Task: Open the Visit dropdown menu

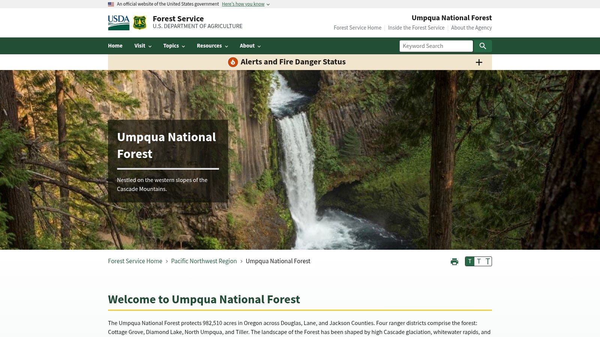Action: pos(143,46)
